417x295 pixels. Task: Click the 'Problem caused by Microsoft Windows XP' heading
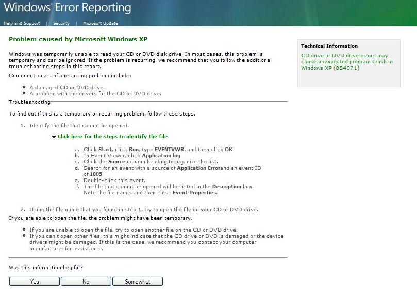pyautogui.click(x=78, y=39)
